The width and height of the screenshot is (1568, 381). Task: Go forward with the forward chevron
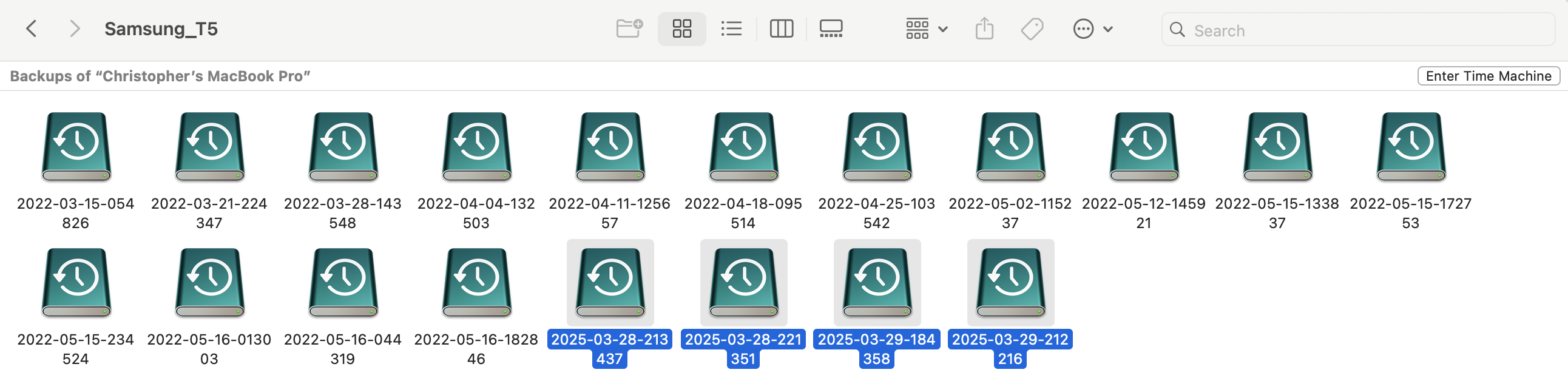tap(75, 29)
